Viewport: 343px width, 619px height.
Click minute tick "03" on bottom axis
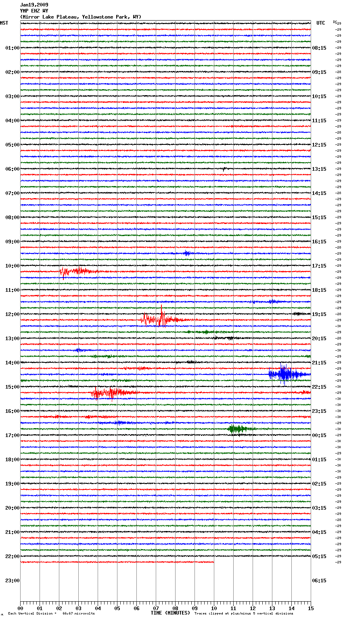click(x=78, y=608)
